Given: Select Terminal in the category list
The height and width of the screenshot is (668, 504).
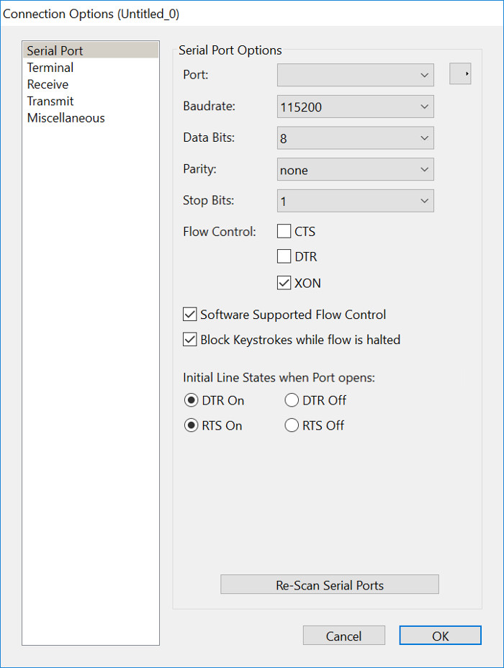Looking at the screenshot, I should [50, 68].
